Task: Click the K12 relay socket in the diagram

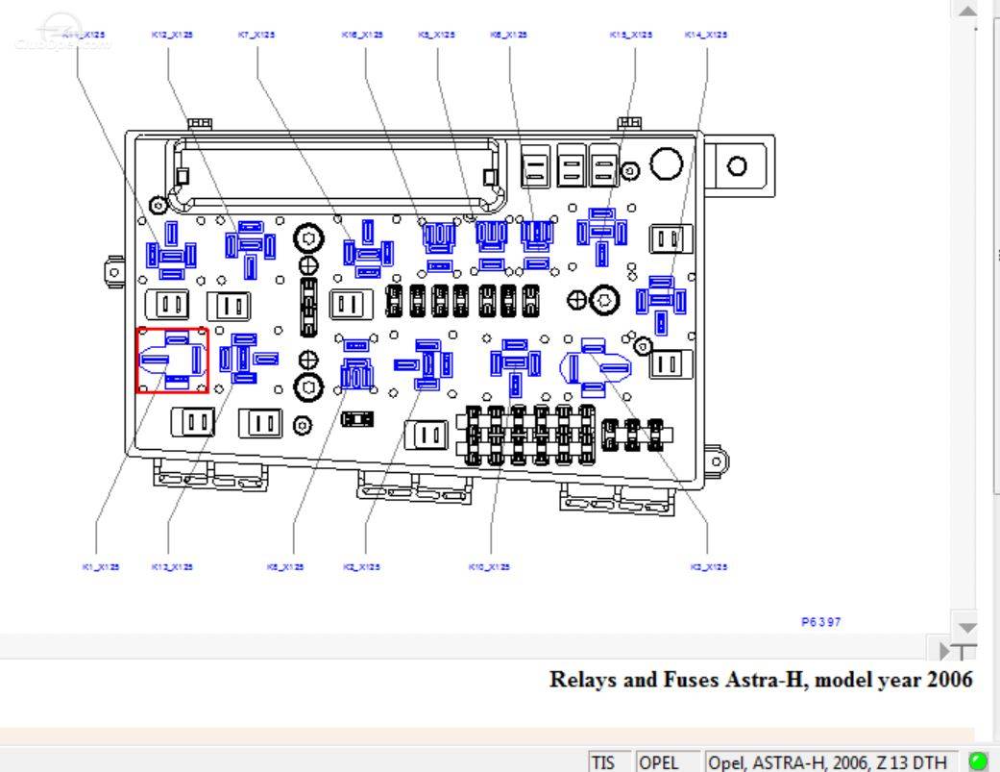Action: click(x=250, y=249)
